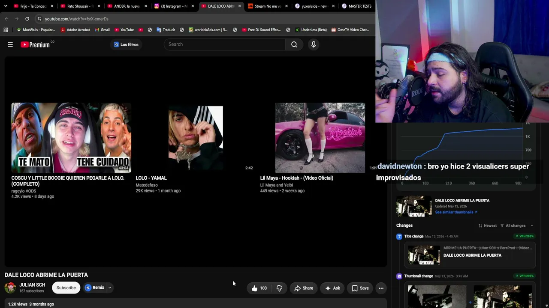Click VPH 293% badge on Thumbnail change
This screenshot has width=549, height=308.
coord(525,276)
